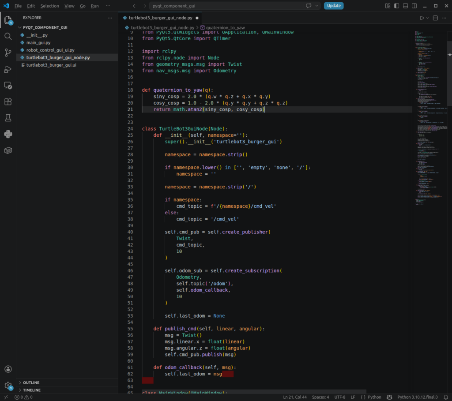Image resolution: width=452 pixels, height=401 pixels.
Task: Toggle the secondary side bar
Action: tap(414, 6)
